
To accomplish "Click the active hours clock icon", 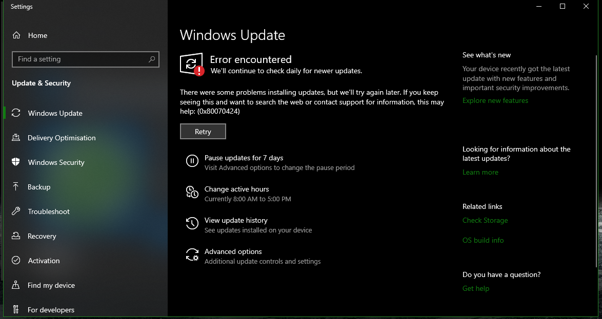I will tap(192, 192).
